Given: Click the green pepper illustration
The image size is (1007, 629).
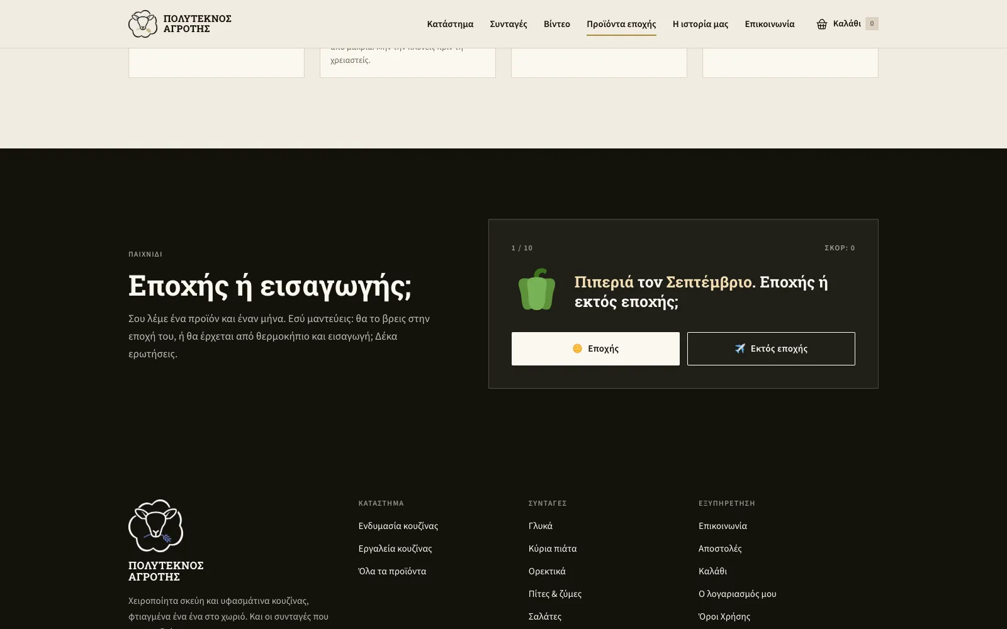Looking at the screenshot, I should [x=536, y=289].
